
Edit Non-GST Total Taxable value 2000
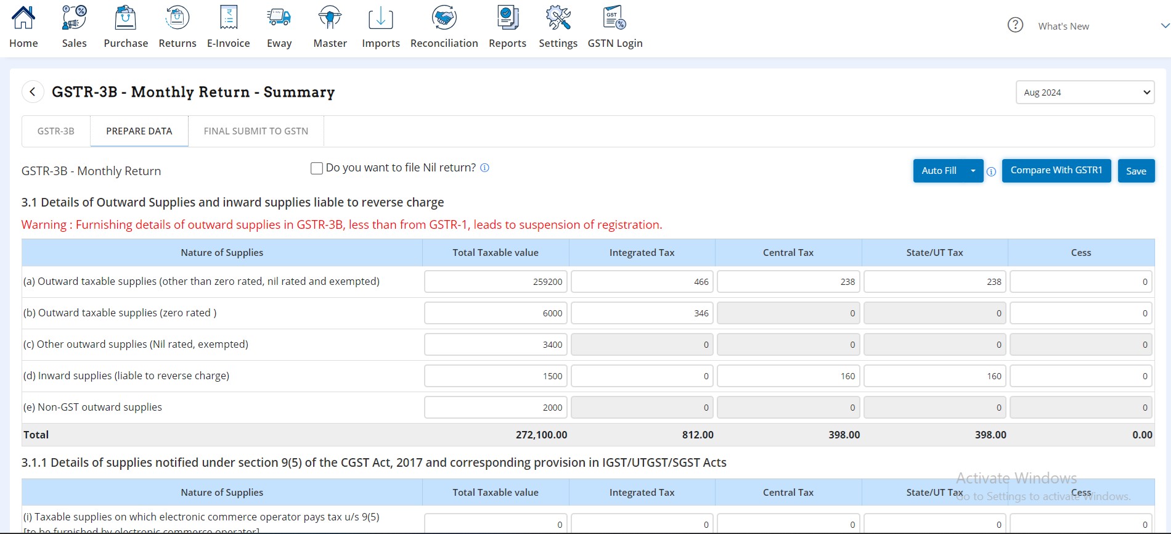[496, 408]
